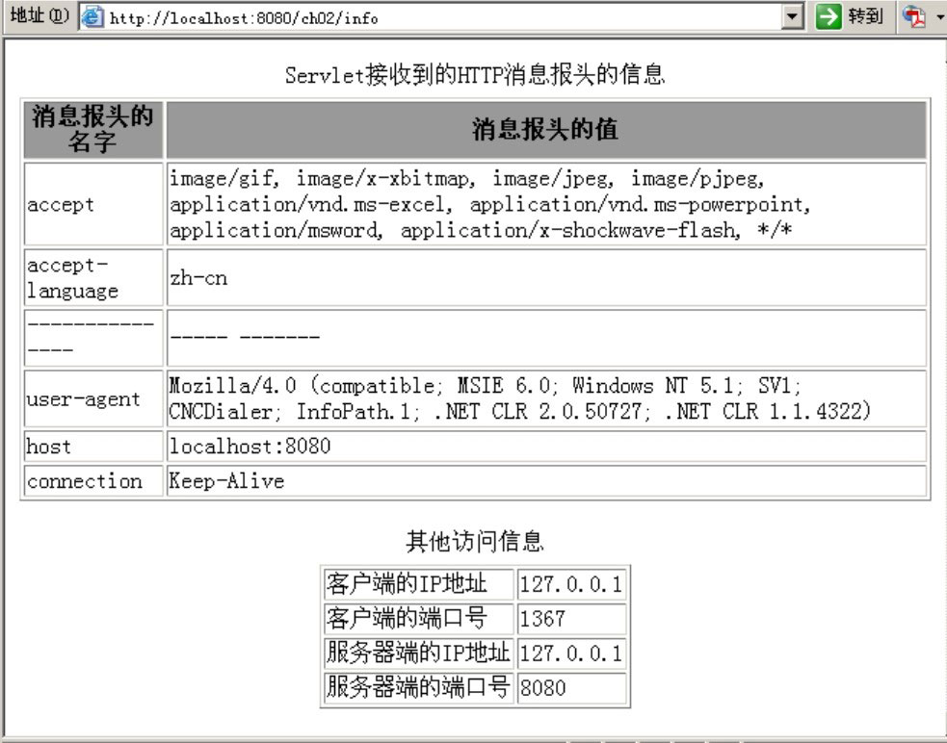Select the accept-language name cell

pos(93,277)
